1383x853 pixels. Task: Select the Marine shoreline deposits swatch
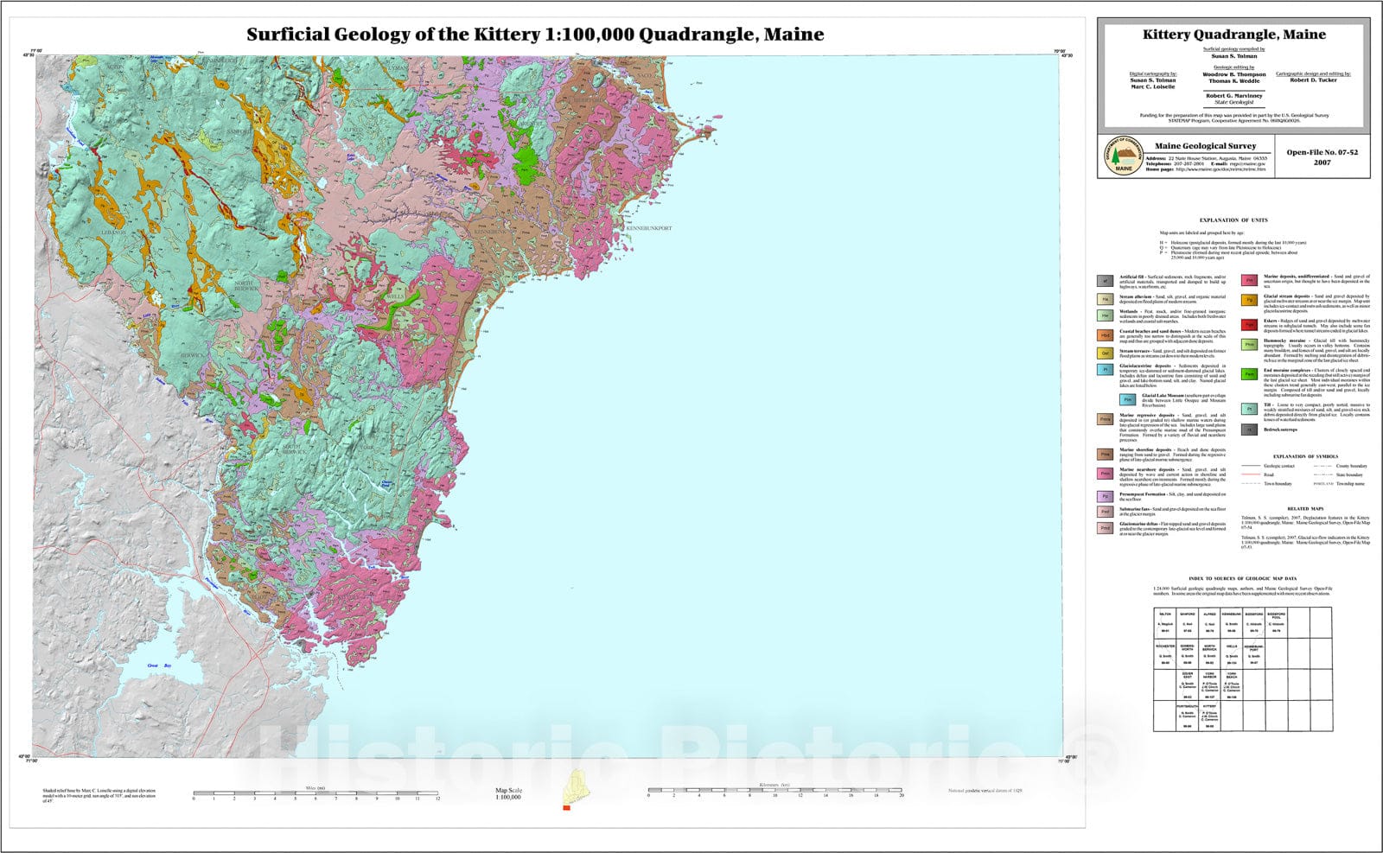[1105, 455]
